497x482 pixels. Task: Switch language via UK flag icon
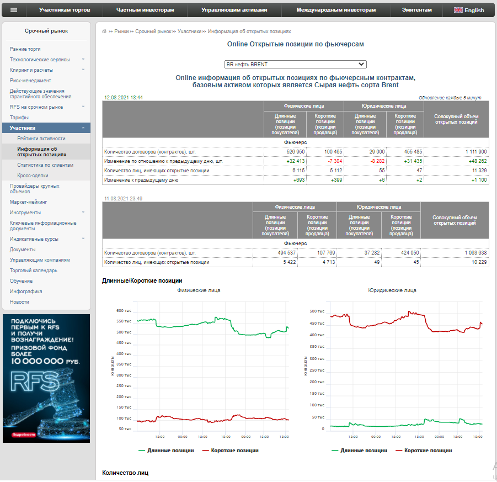point(458,10)
